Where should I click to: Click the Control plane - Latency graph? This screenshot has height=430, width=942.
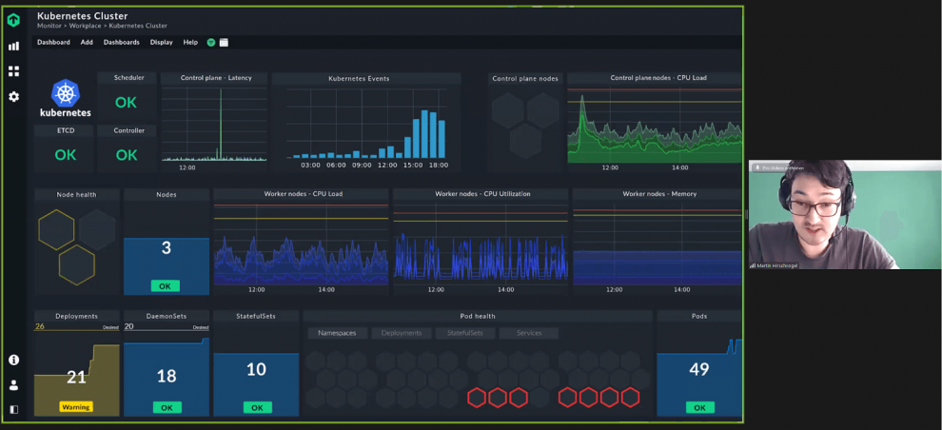point(213,125)
